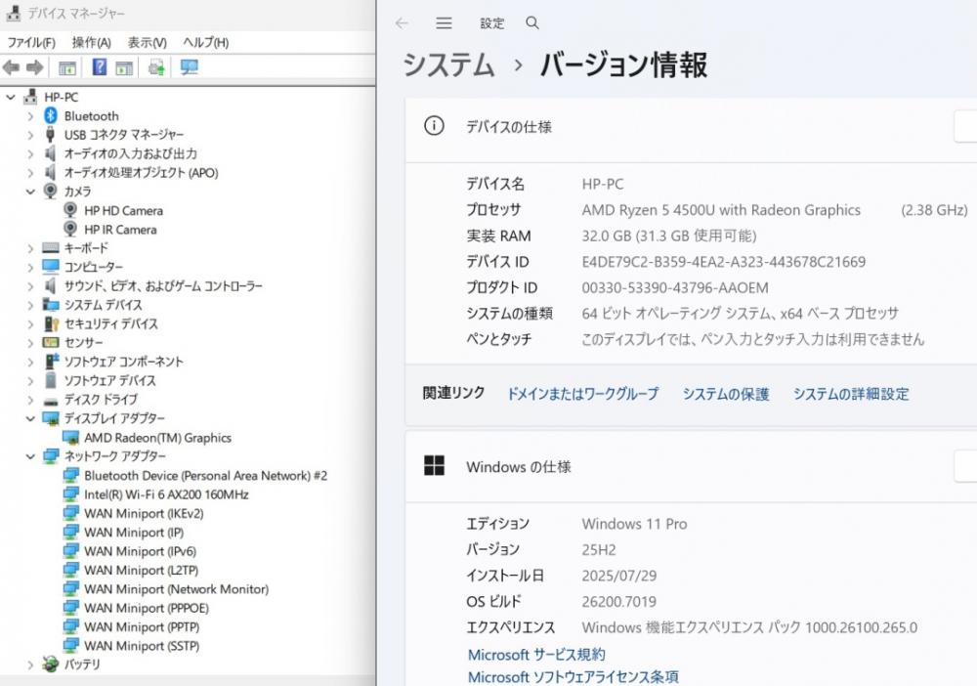The height and width of the screenshot is (686, 977).
Task: Click the device ID value E4DE79C2-B359
Action: [x=723, y=262]
